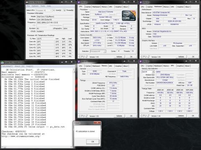
Task: Maximize the Super PI window
Action: 66,62
